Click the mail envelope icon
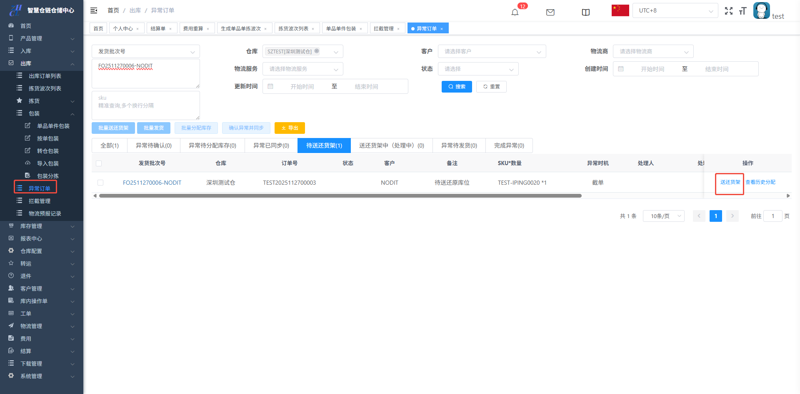 (x=550, y=12)
